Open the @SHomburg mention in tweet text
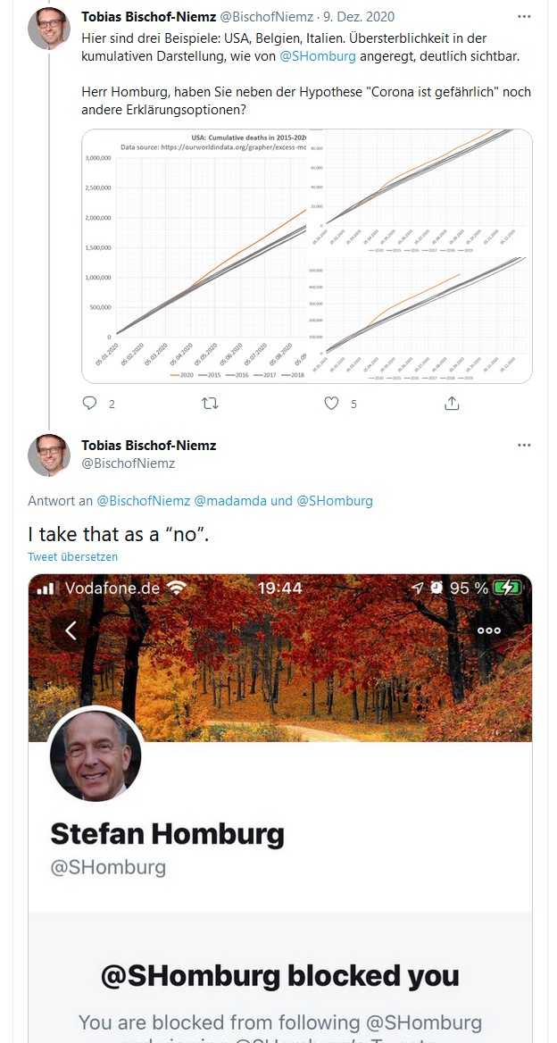The image size is (557, 1043). coord(316,57)
